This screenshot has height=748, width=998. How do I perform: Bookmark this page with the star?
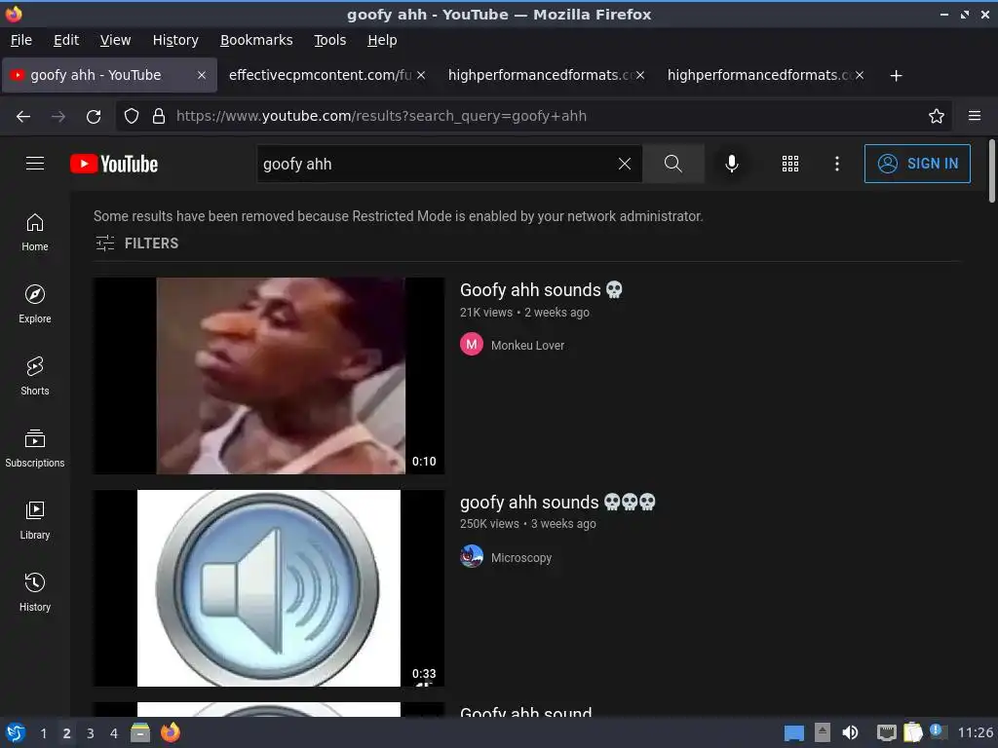coord(937,116)
